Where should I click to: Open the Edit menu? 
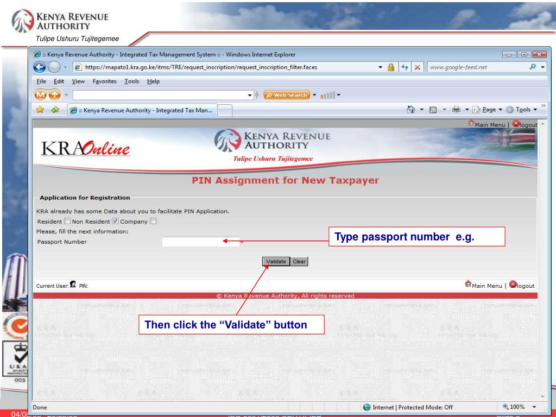[x=59, y=81]
